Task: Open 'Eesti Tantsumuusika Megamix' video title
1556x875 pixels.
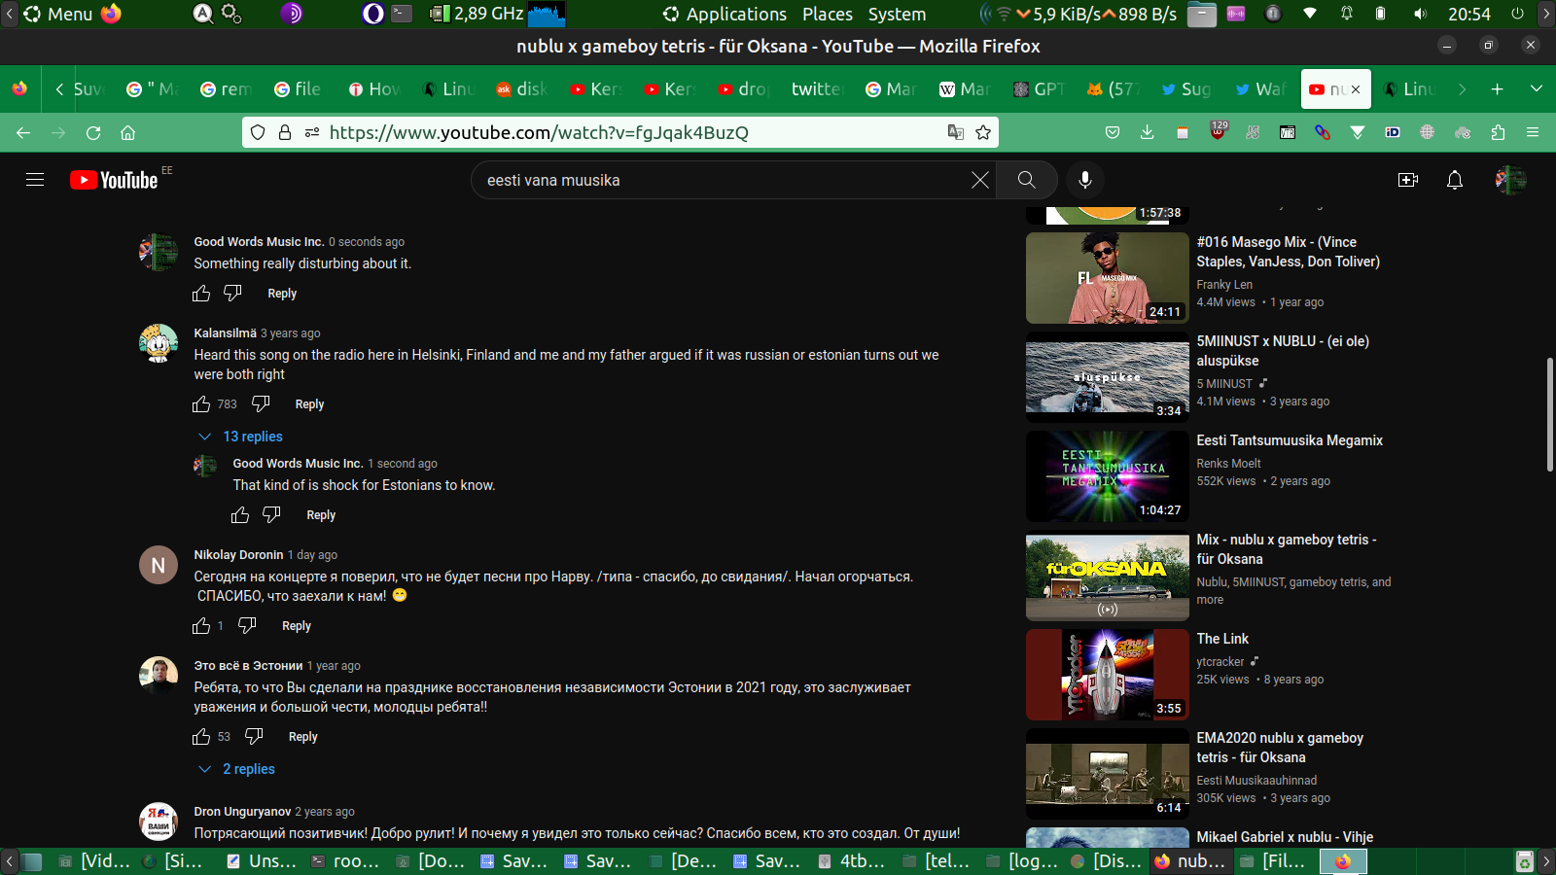Action: [1290, 440]
